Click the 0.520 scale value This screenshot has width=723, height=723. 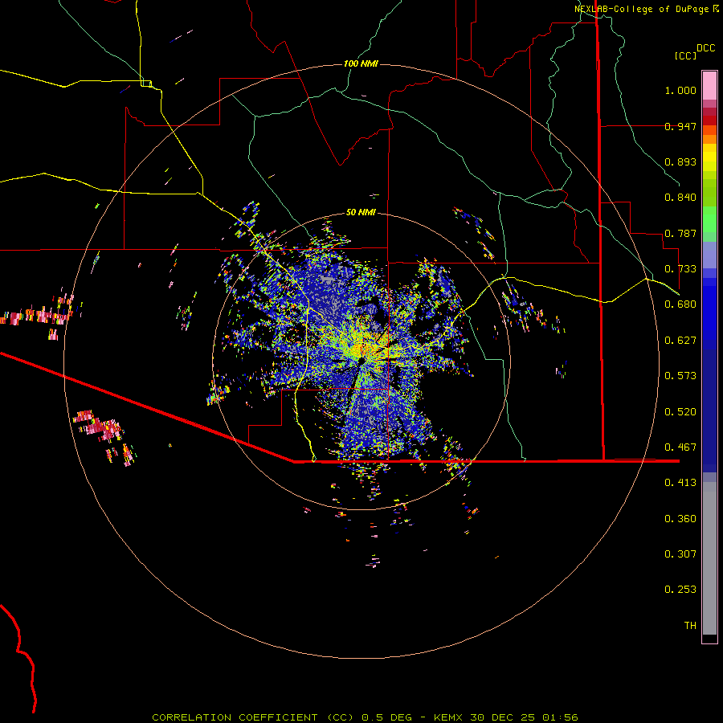pos(680,412)
